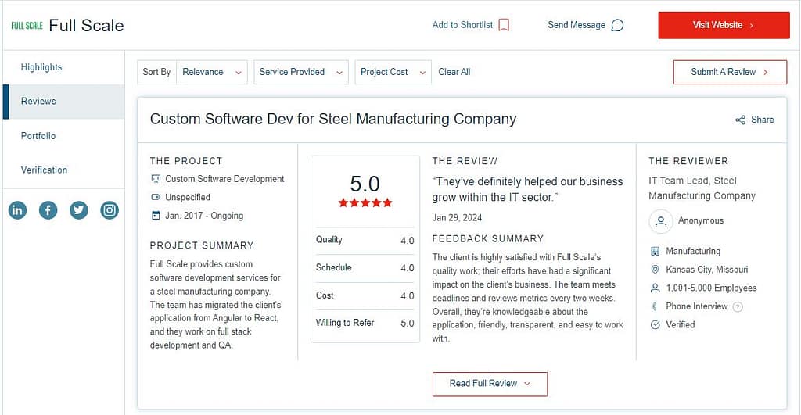The width and height of the screenshot is (801, 415).
Task: Click the 1,001-5,000 Employees text
Action: click(711, 288)
